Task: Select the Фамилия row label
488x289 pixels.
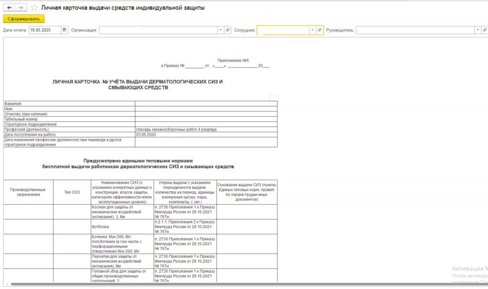Action: click(69, 103)
